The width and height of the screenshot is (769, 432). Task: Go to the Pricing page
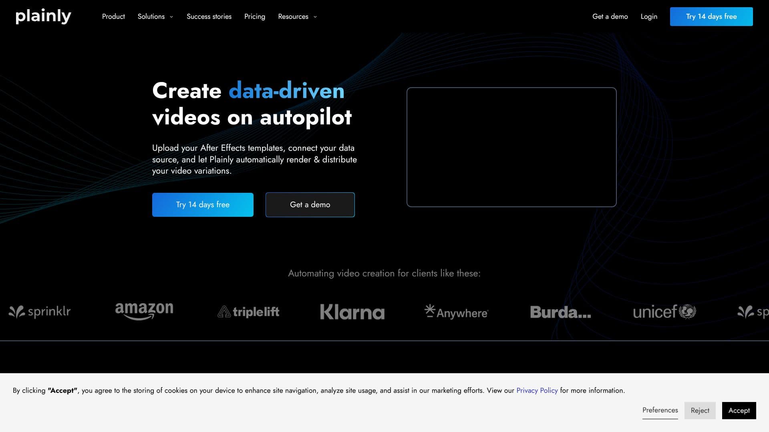(255, 16)
